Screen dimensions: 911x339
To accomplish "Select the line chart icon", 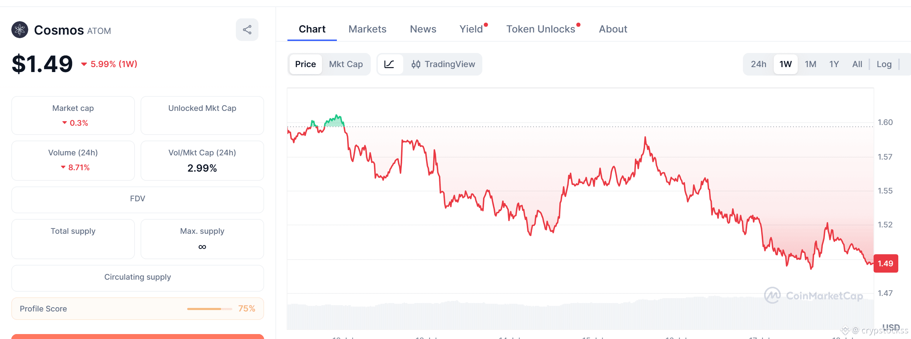I will click(x=389, y=64).
